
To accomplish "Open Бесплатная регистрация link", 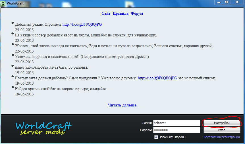I will coord(222,137).
